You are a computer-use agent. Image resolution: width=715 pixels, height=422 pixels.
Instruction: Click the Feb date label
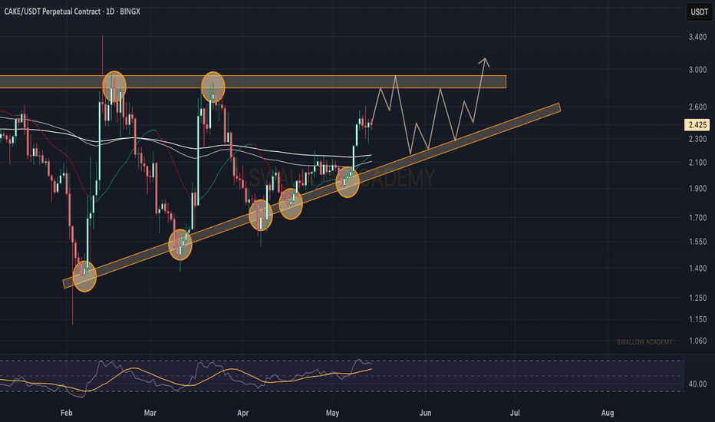point(67,413)
